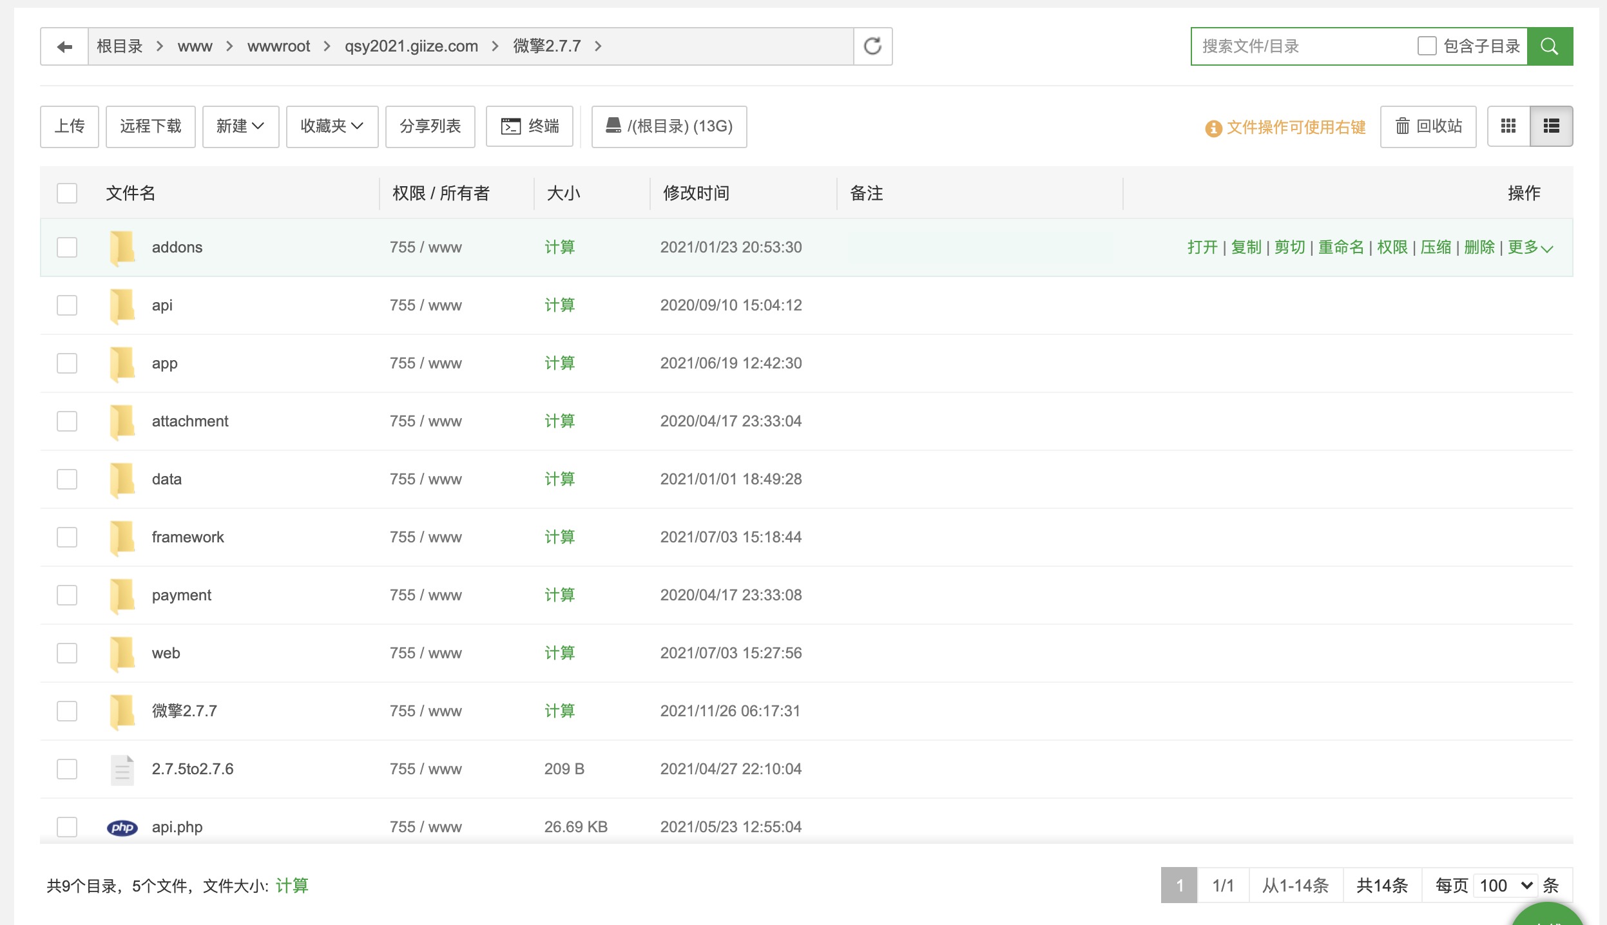
Task: Open the api.php file name
Action: tap(177, 827)
